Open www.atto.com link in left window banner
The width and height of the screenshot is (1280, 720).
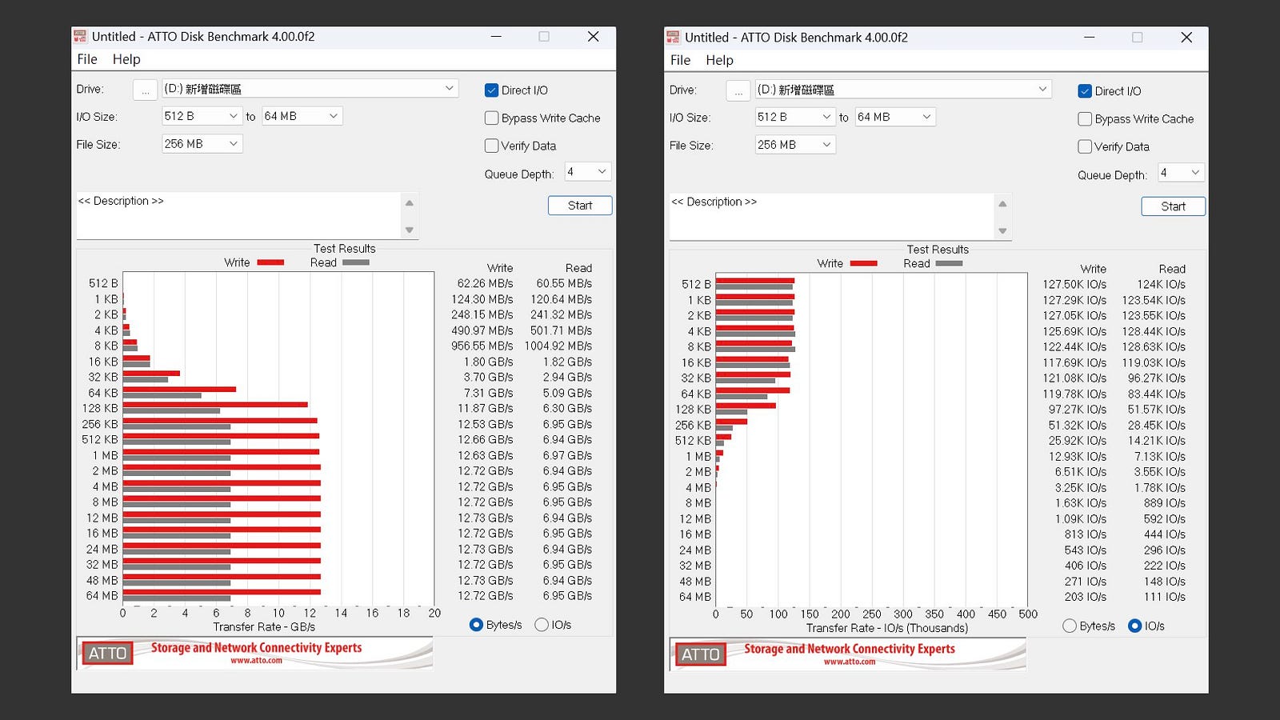[x=256, y=661]
